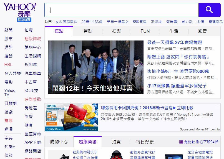Open 股市 in the left sidebar
Viewport: 224px width, 159px height.
(x=8, y=39)
